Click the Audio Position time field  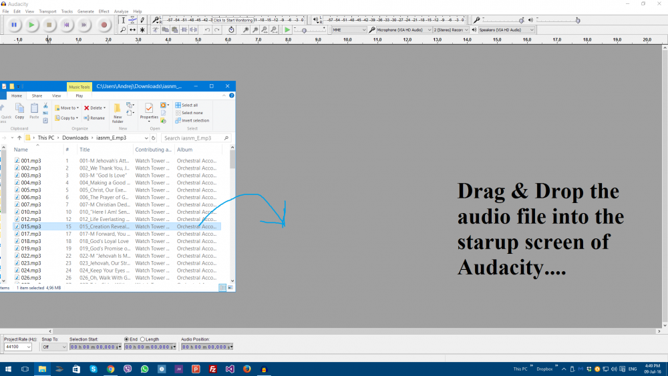[207, 347]
